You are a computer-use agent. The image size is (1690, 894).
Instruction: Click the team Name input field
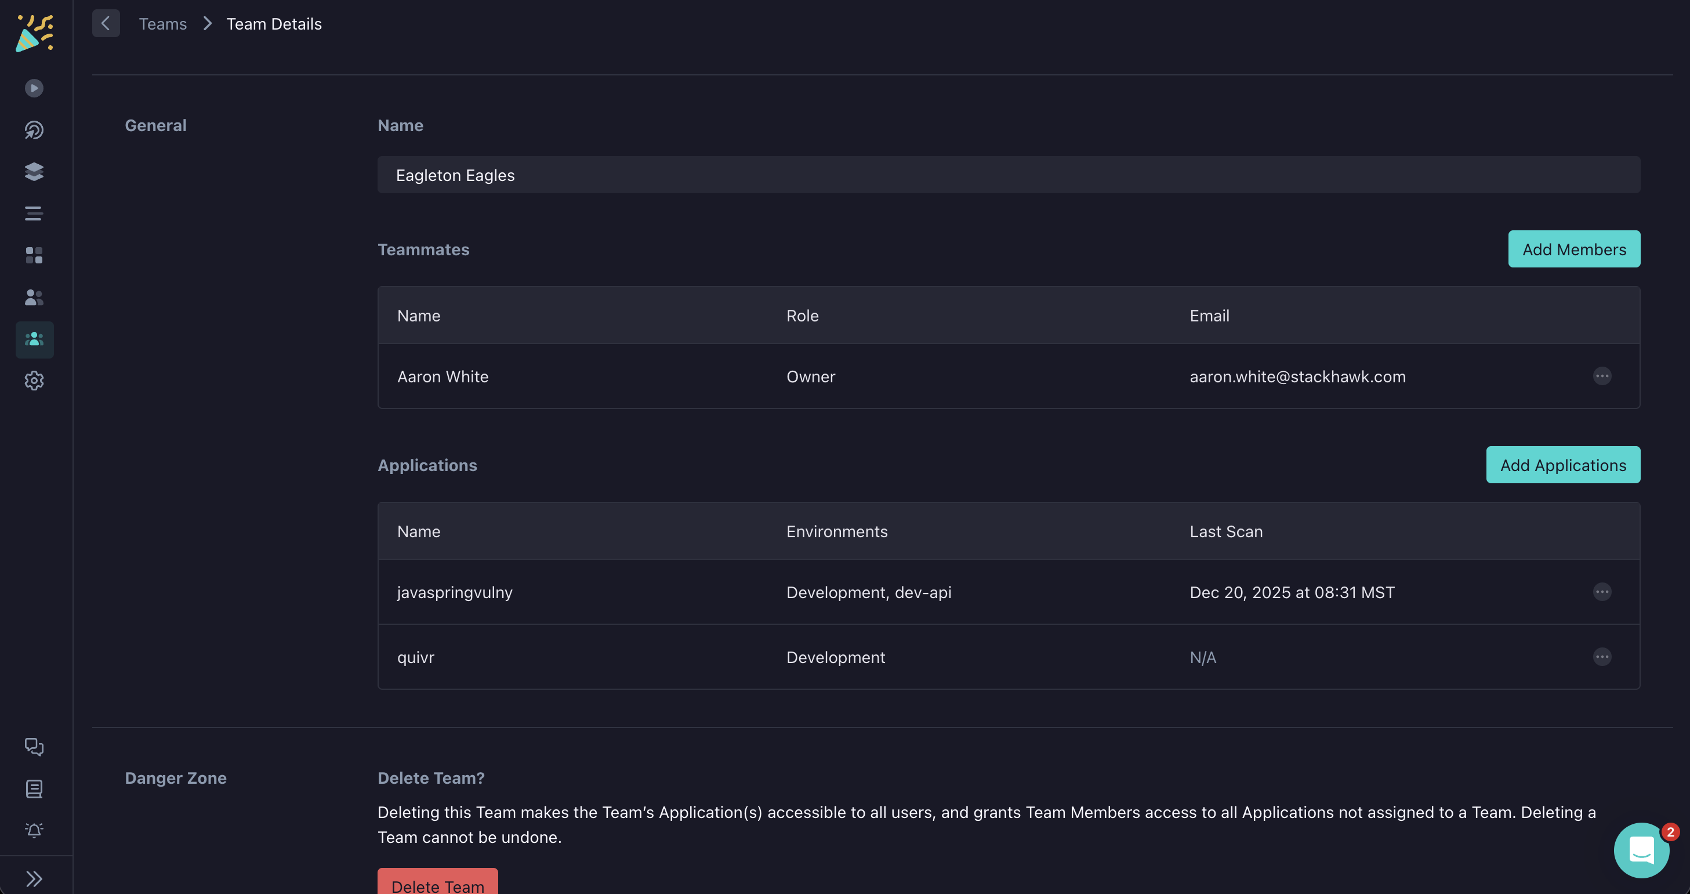click(1009, 175)
